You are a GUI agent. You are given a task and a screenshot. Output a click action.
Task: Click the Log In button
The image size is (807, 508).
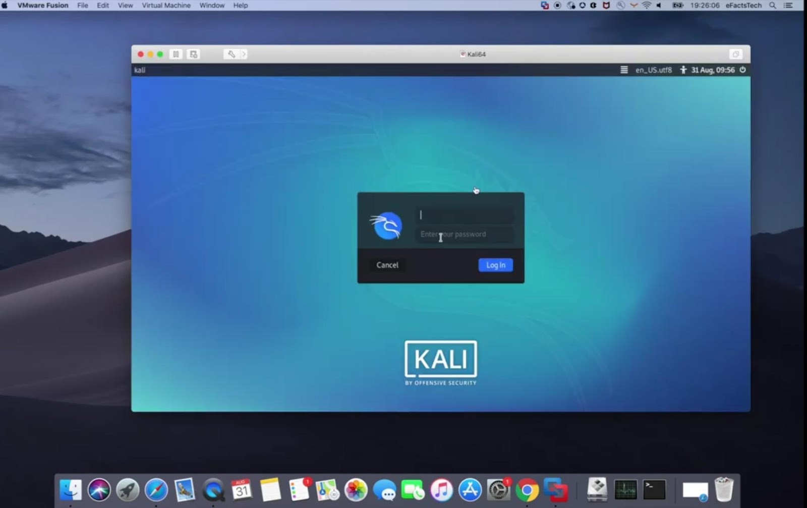pos(495,265)
